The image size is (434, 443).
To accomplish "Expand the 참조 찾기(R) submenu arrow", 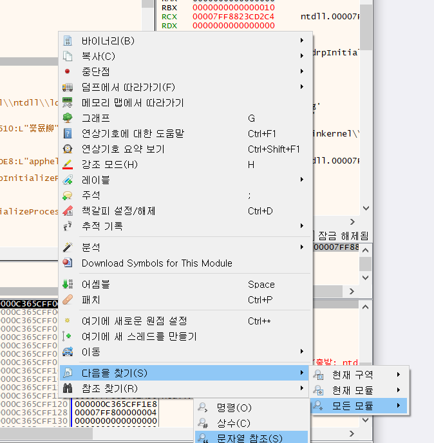I will (302, 388).
